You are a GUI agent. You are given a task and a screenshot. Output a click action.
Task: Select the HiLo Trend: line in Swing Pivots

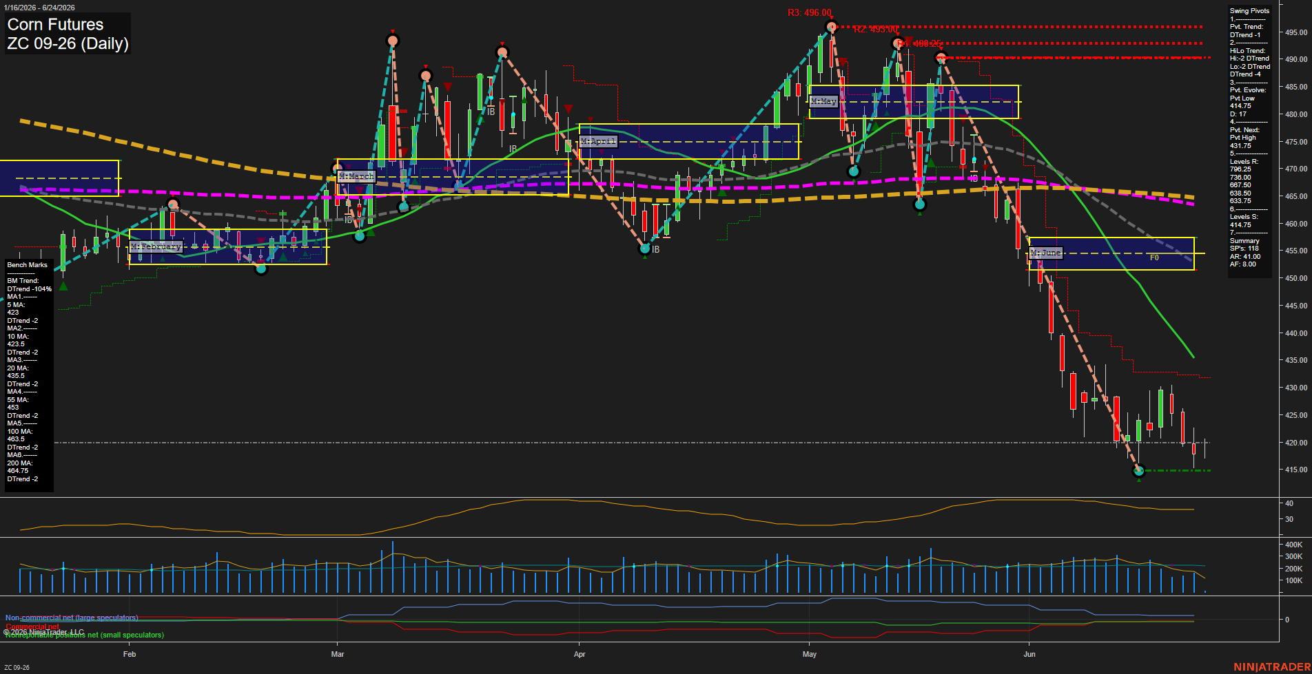[1248, 51]
